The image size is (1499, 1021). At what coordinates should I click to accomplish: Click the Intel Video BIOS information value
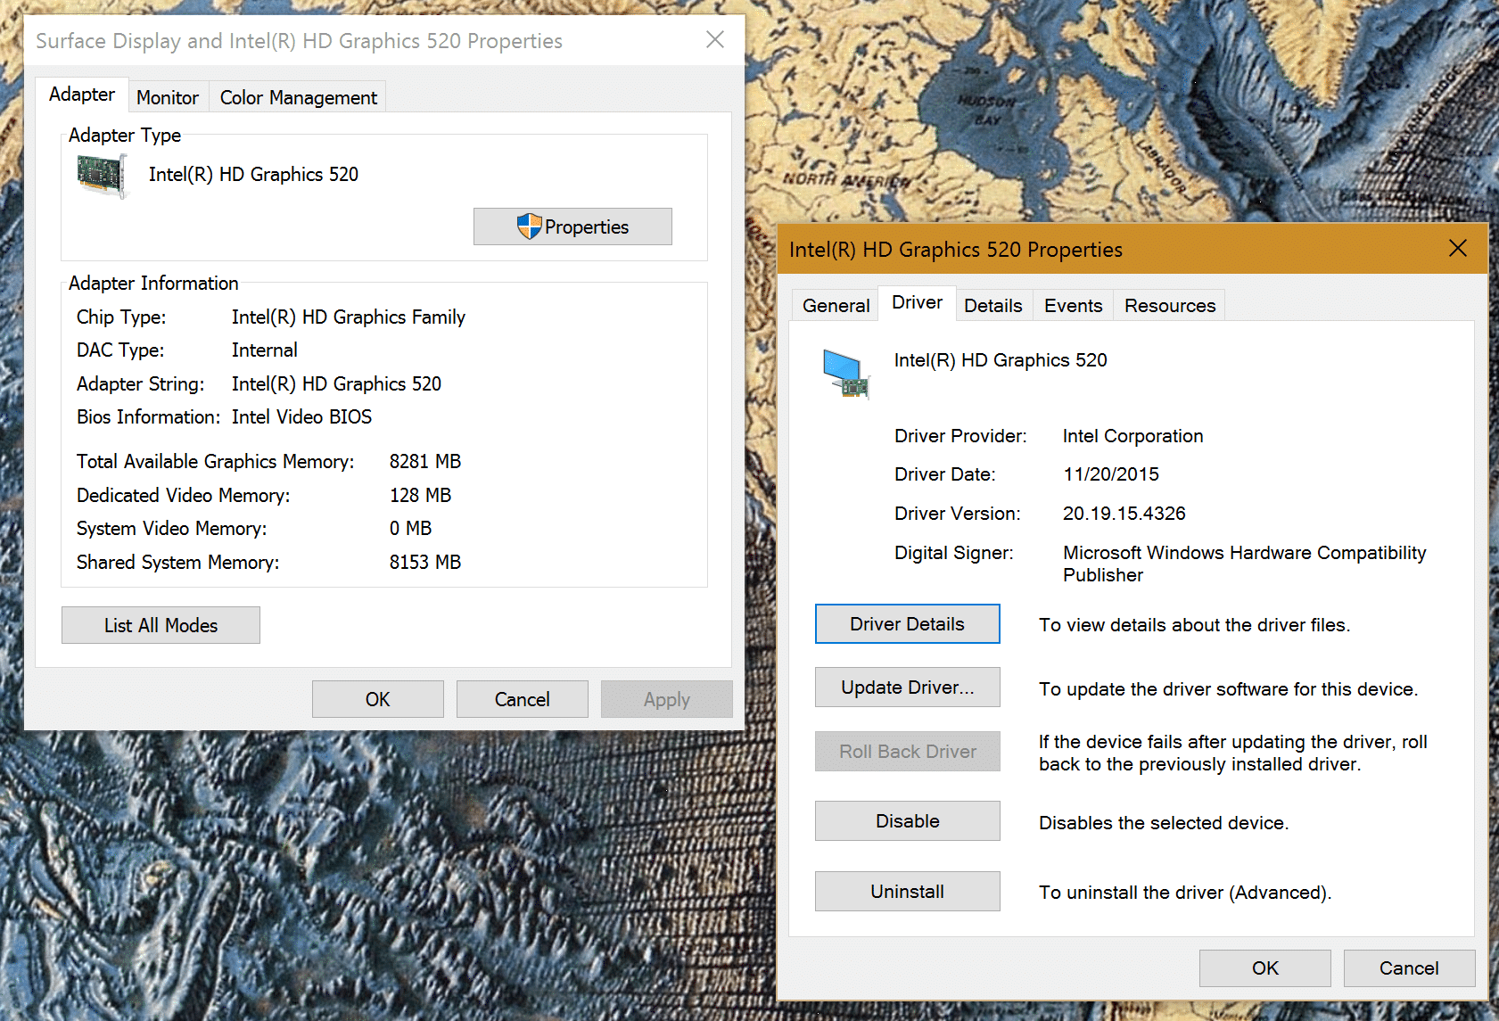click(x=302, y=416)
